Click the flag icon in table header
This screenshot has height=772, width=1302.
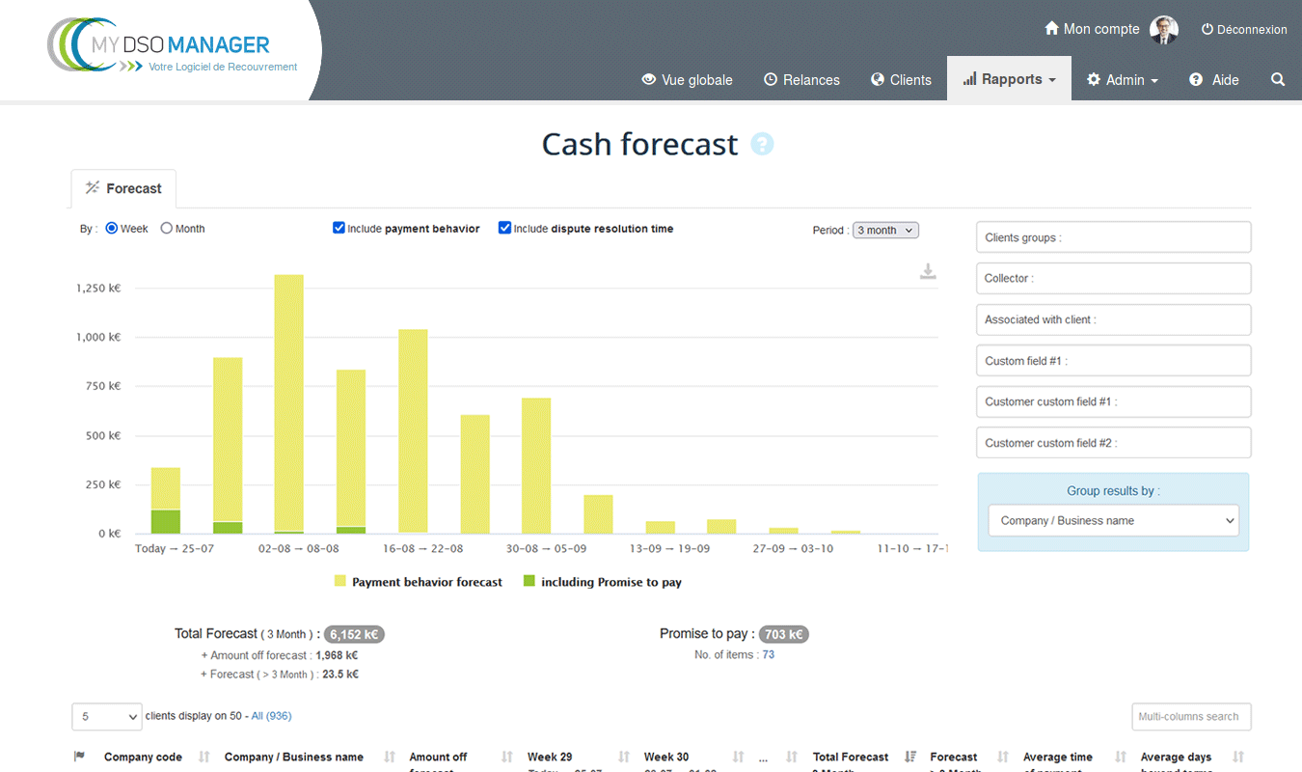click(79, 758)
